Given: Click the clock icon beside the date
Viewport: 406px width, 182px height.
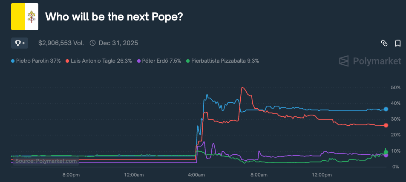Looking at the screenshot, I should [x=92, y=43].
